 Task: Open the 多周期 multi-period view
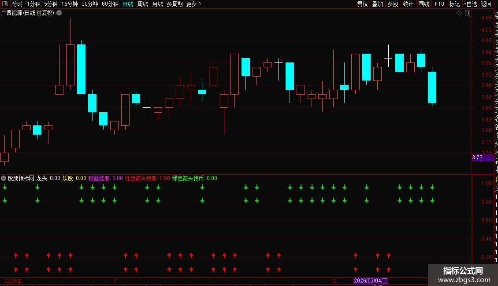(x=175, y=4)
